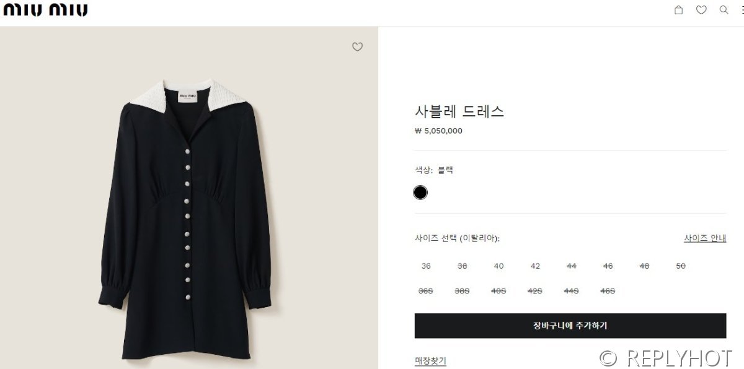Open the wishlist heart icon in the header
The height and width of the screenshot is (369, 744).
(x=701, y=10)
